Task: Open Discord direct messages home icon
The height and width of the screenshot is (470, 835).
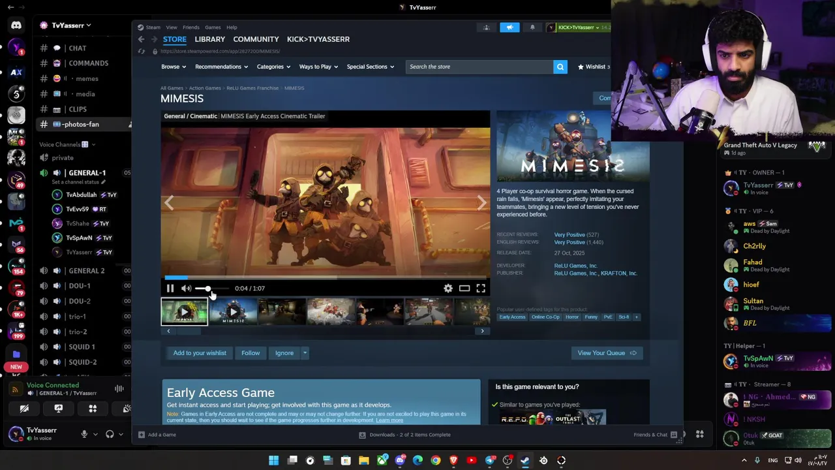Action: pyautogui.click(x=16, y=25)
